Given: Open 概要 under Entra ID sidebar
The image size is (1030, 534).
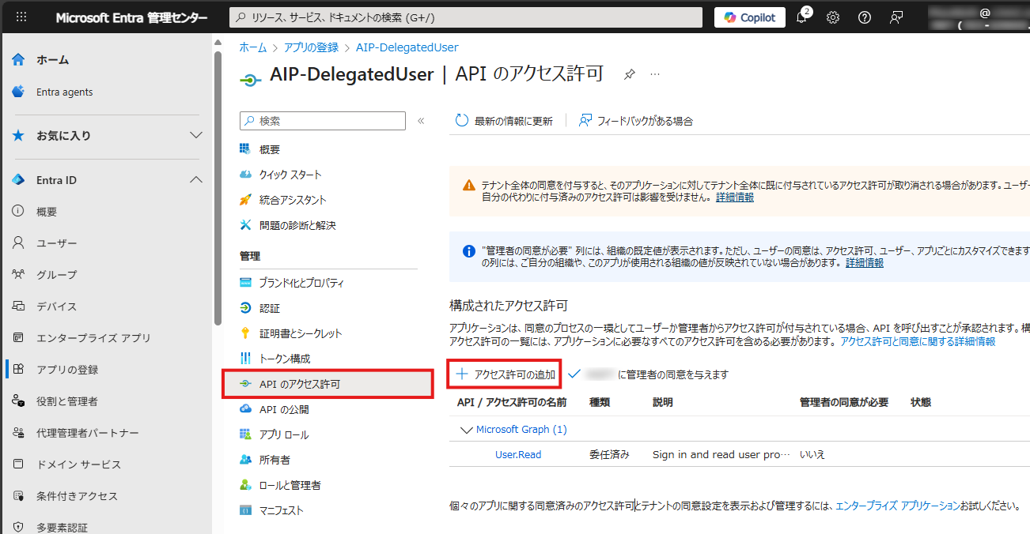Looking at the screenshot, I should 47,212.
